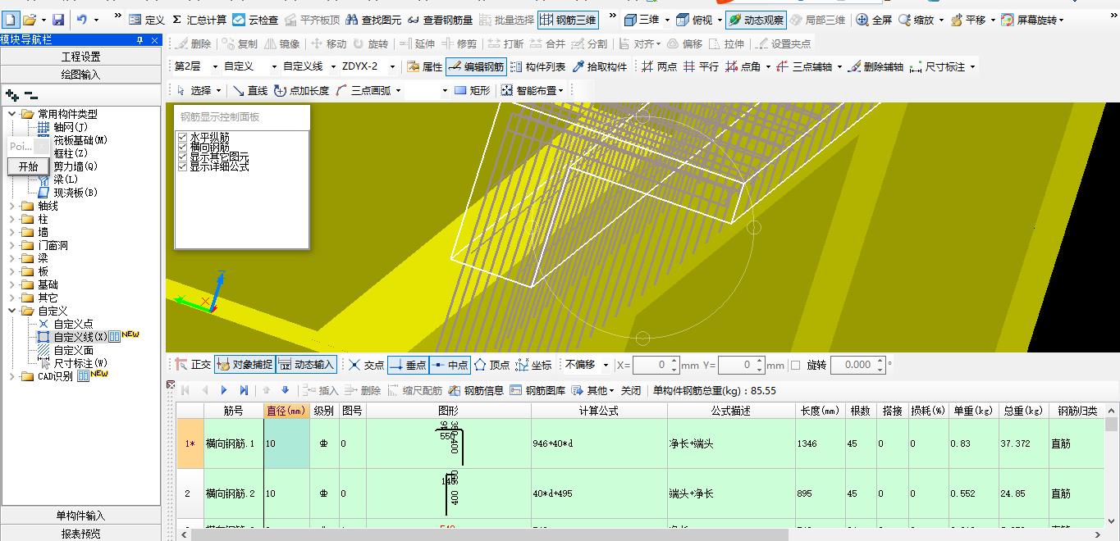The height and width of the screenshot is (541, 1120).
Task: Open 单构件输入 tab
Action: click(x=80, y=516)
